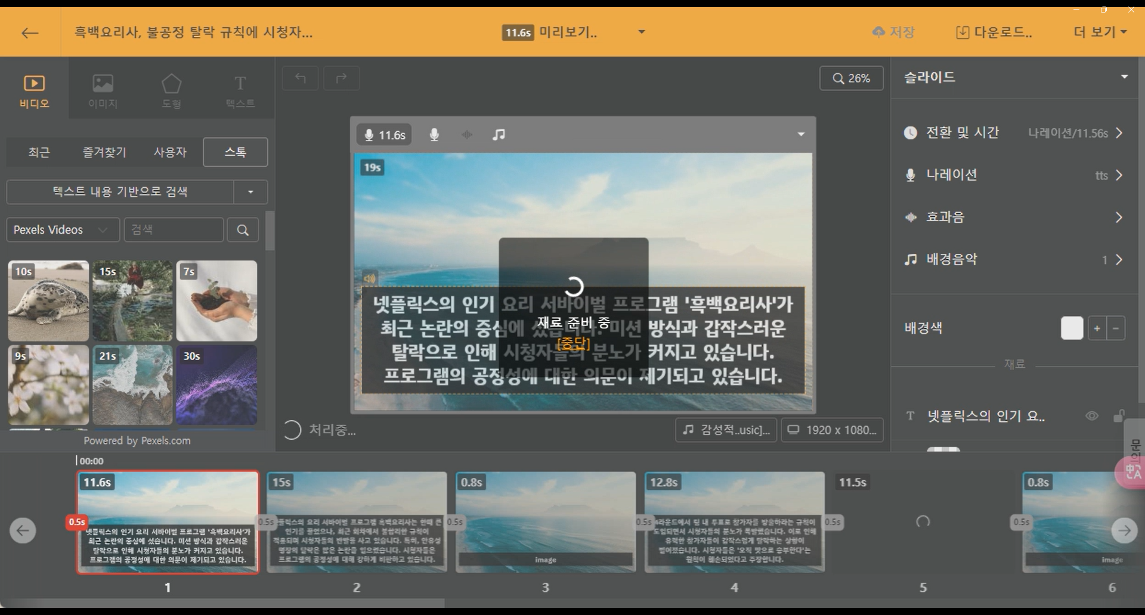Expand the preview toolbar dropdown arrow

(x=801, y=135)
